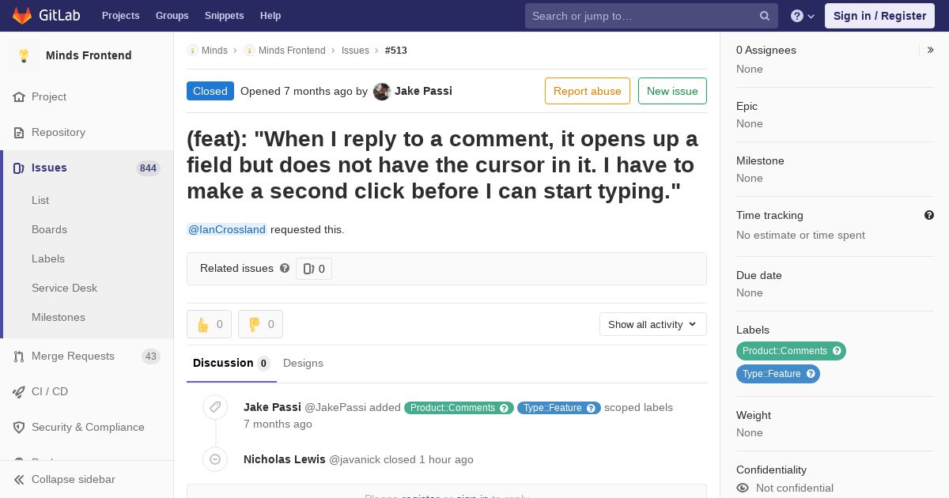Focus the Search or jump to field
This screenshot has height=498, width=949.
click(x=652, y=16)
